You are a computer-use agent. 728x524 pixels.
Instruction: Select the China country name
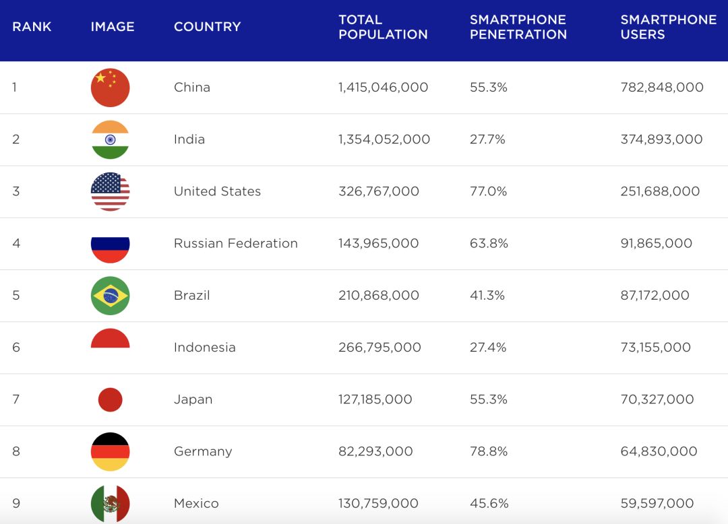tap(192, 88)
